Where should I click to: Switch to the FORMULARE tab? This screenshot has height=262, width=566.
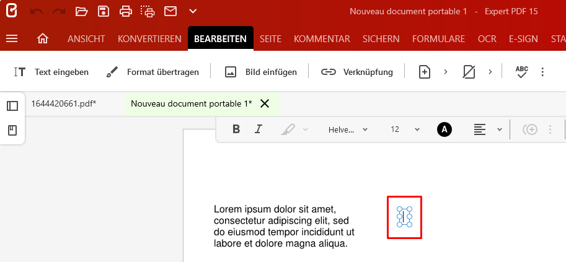tap(438, 39)
